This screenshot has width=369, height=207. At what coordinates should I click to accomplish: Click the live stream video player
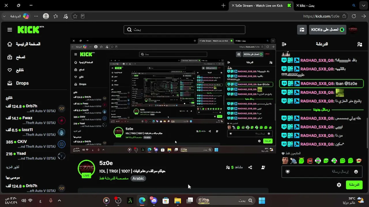coord(173,95)
